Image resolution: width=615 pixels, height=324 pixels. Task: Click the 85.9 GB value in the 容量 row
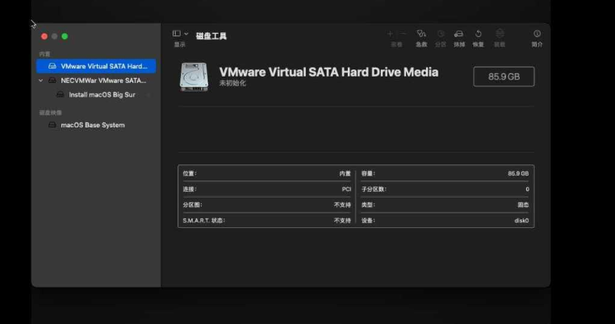(x=518, y=173)
